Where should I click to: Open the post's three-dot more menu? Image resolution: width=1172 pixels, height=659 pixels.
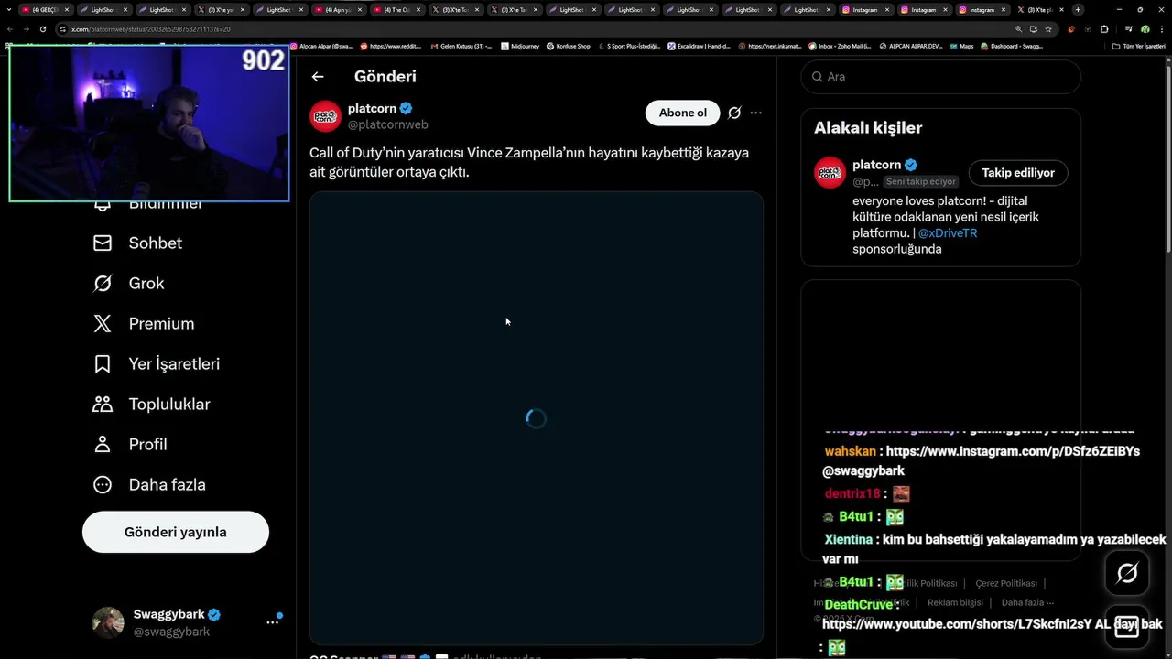coord(755,113)
